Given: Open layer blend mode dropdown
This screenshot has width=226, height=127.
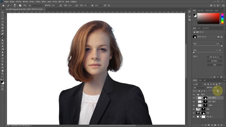Looking at the screenshot, I should tap(199, 88).
